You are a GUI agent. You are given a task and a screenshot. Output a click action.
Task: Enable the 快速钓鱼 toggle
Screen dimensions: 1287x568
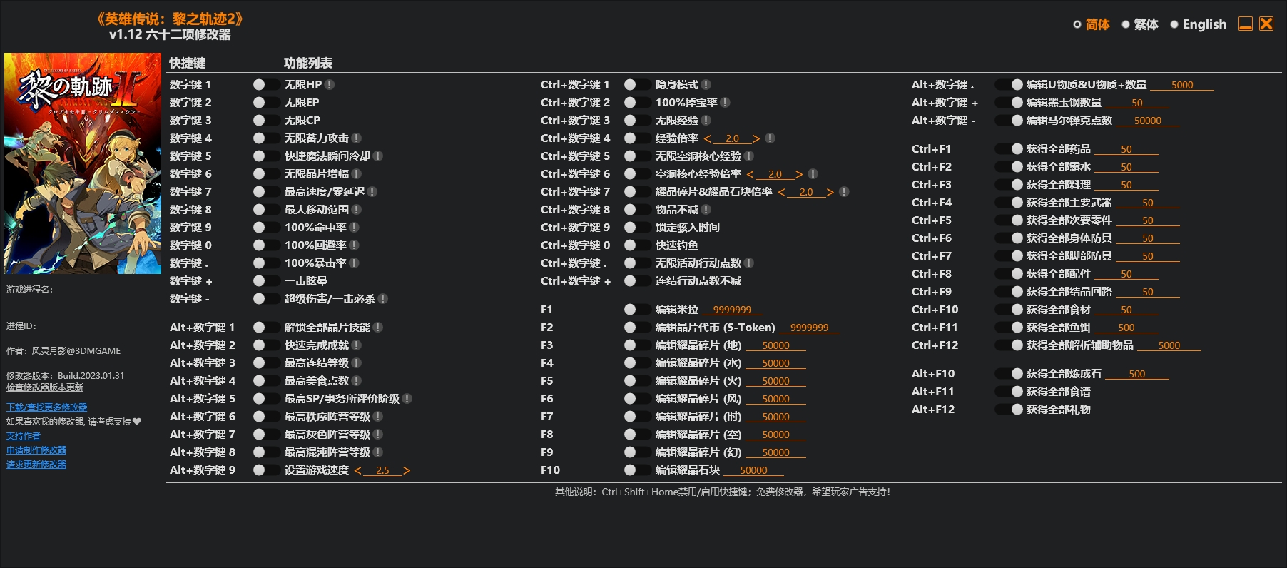(x=637, y=245)
